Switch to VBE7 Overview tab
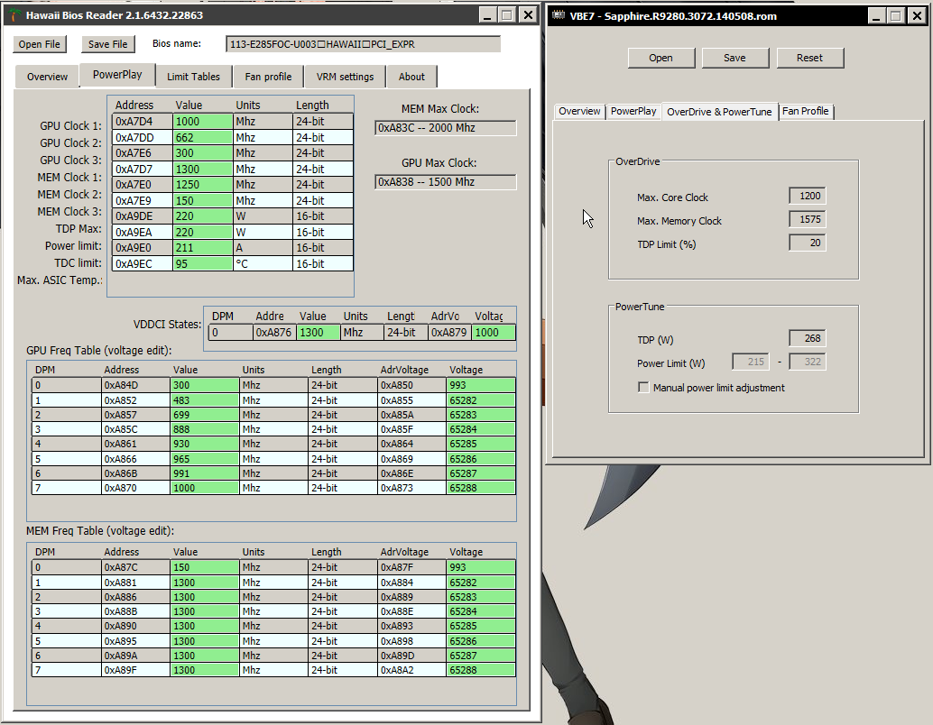 579,111
